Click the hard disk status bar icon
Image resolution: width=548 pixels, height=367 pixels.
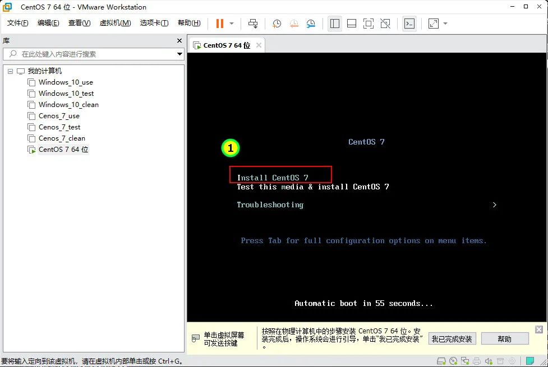441,361
